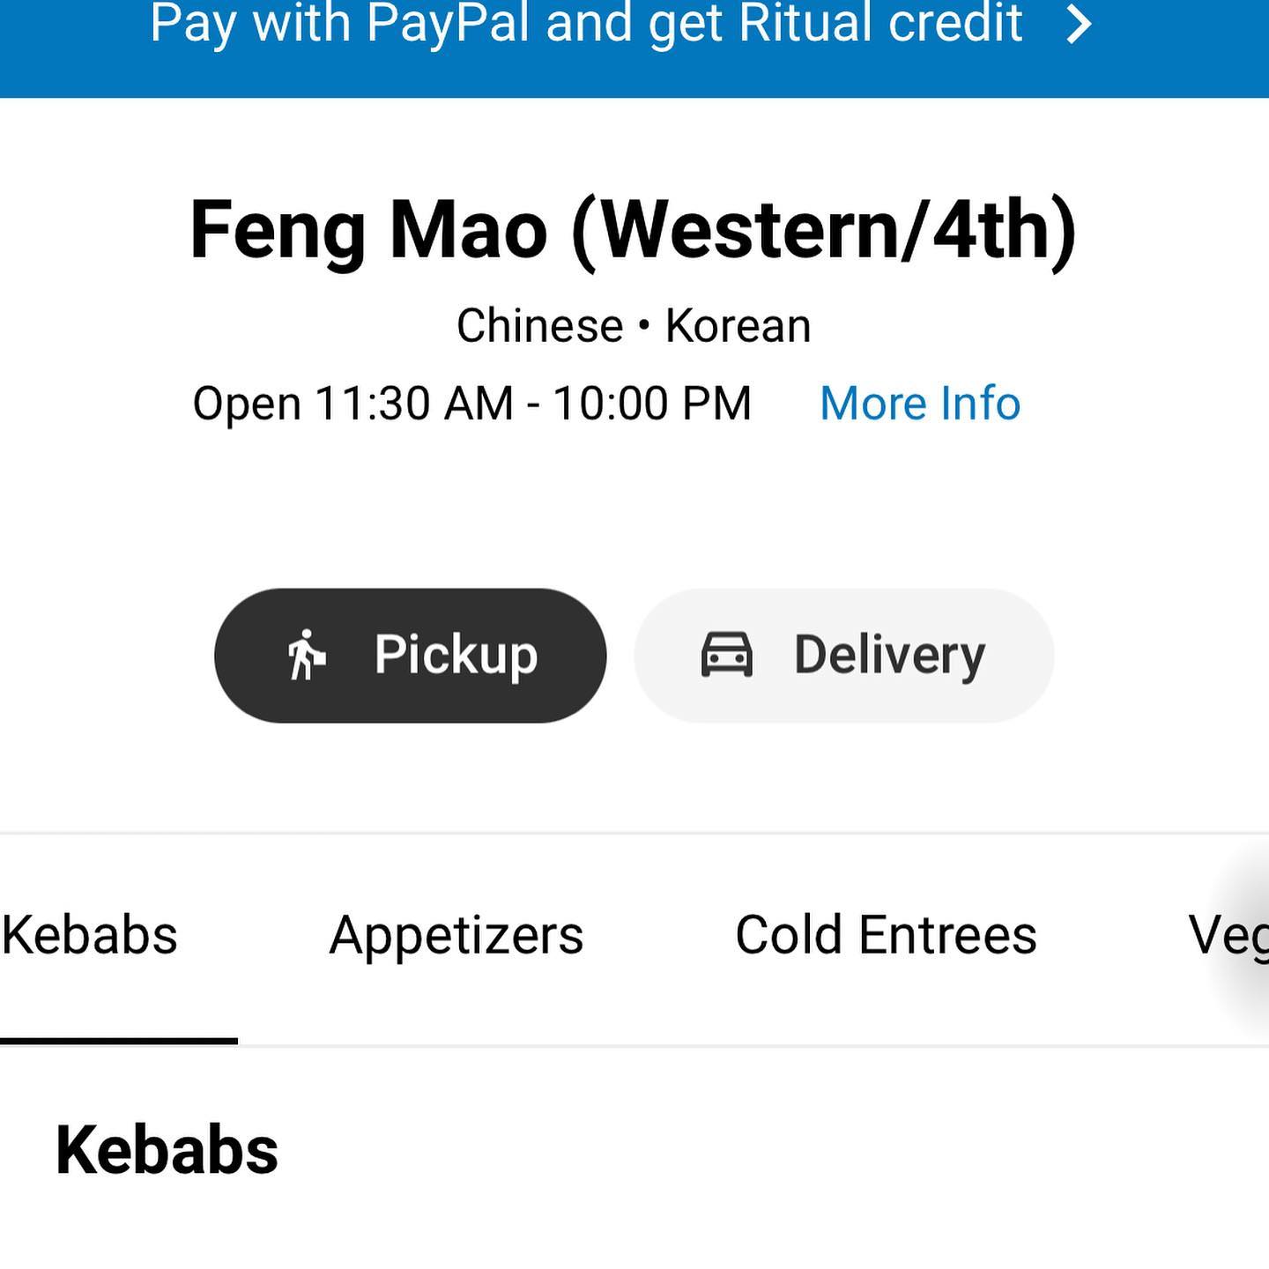Switch to the Appetizers tab
The width and height of the screenshot is (1269, 1269).
pos(456,935)
